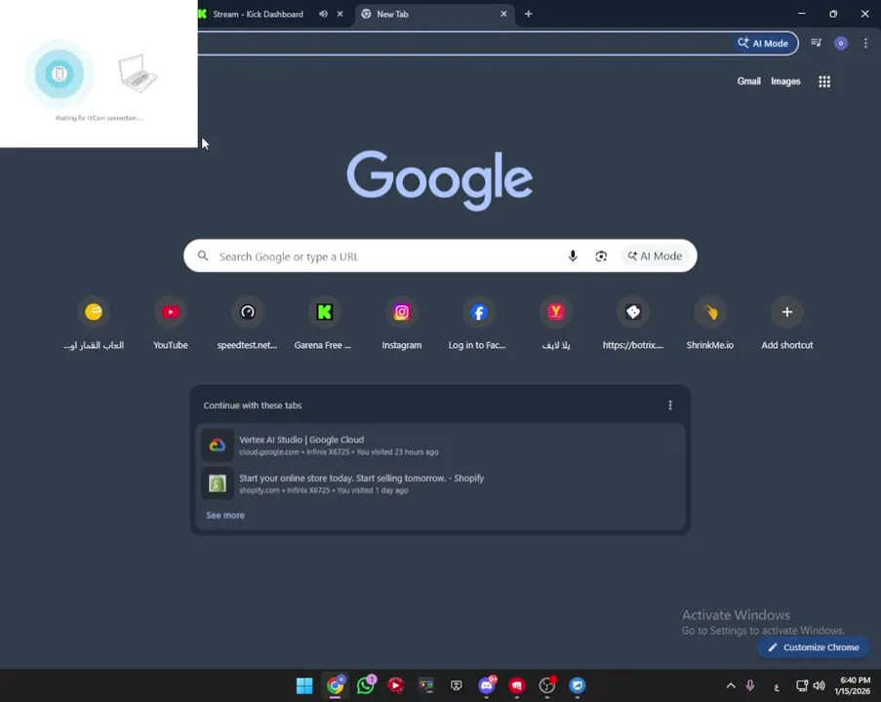Open a new tab with plus button
881x702 pixels.
pyautogui.click(x=528, y=14)
